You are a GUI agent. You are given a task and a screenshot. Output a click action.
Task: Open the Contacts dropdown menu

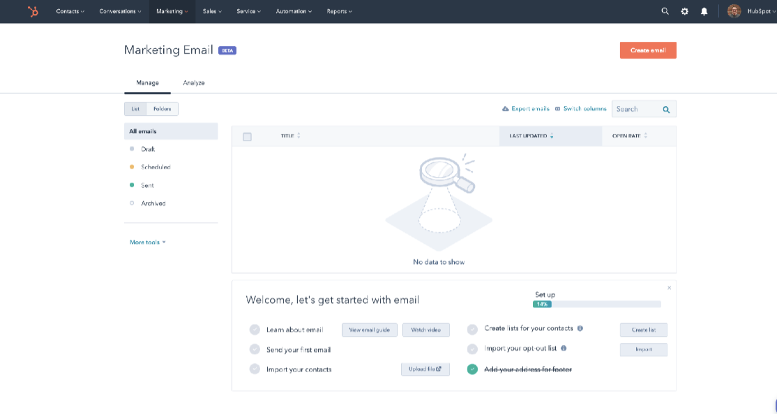coord(70,11)
